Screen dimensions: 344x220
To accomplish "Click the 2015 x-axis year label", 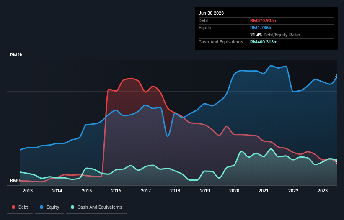I will point(87,191).
